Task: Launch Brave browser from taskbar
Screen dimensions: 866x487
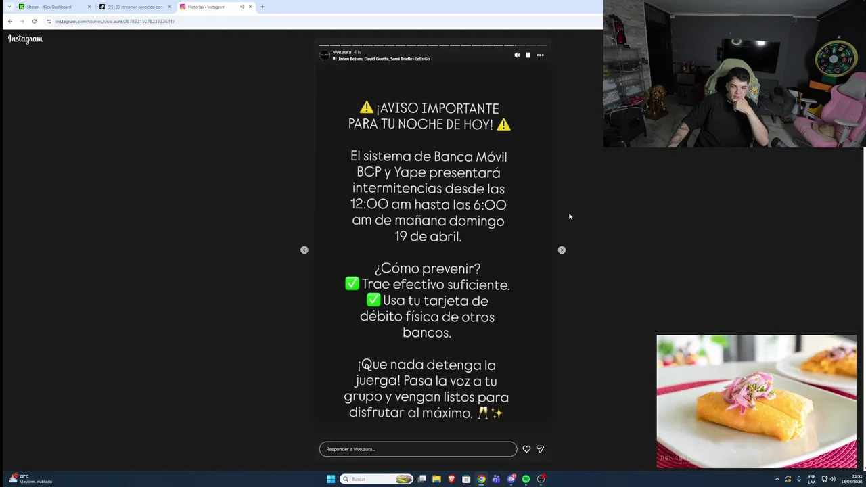Action: coord(451,479)
